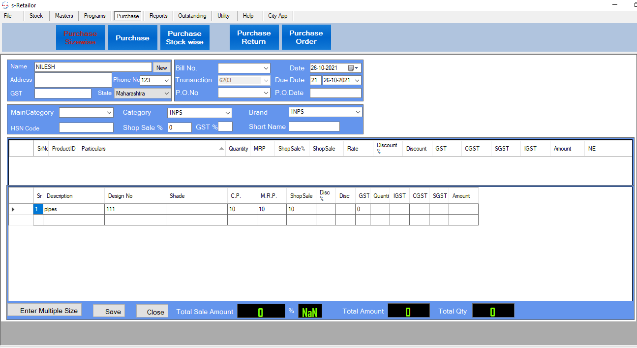Open the Purchase Sizewise screen
637x348 pixels.
coord(80,38)
